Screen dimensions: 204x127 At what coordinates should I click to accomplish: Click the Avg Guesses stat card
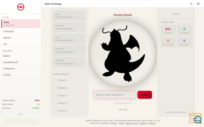point(184,30)
